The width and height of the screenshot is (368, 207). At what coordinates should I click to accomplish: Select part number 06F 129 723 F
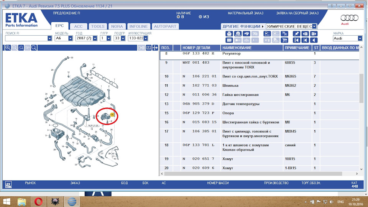[199, 113]
